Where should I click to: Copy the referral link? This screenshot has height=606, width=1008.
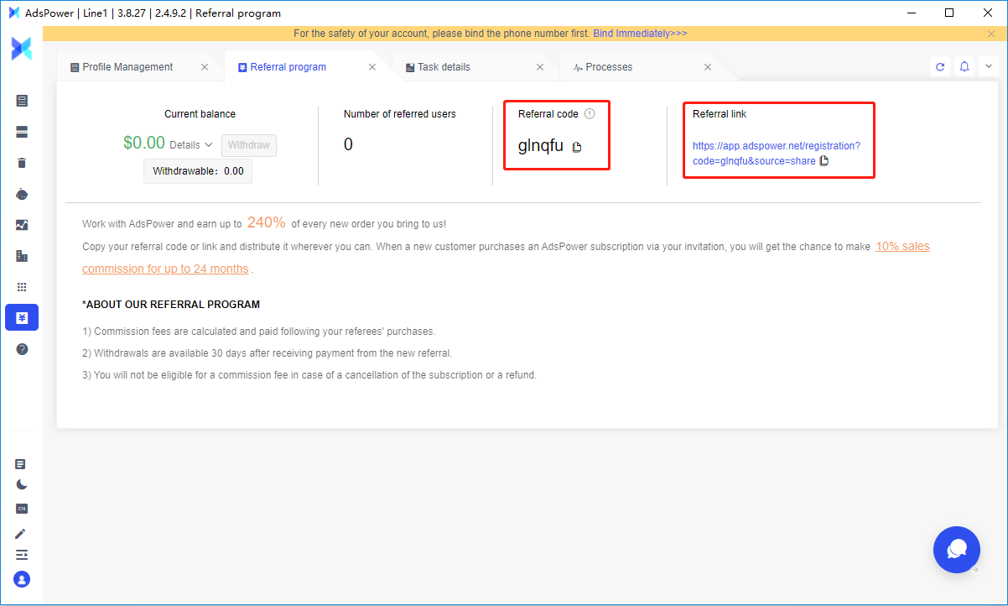tap(824, 161)
